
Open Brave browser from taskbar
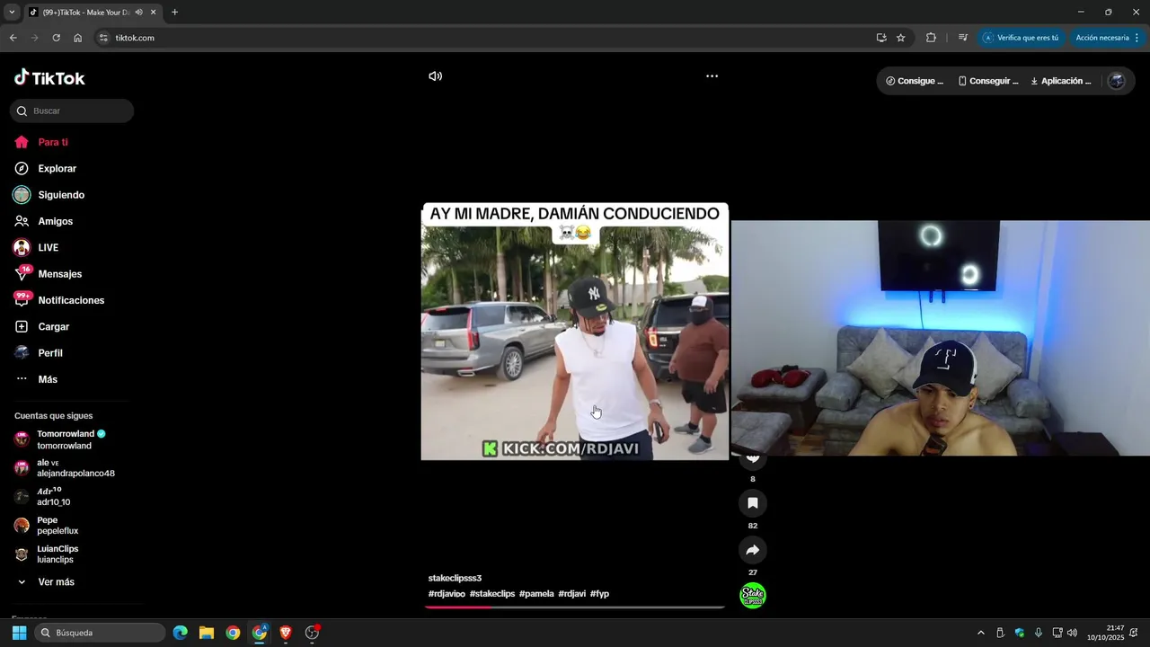click(x=286, y=633)
